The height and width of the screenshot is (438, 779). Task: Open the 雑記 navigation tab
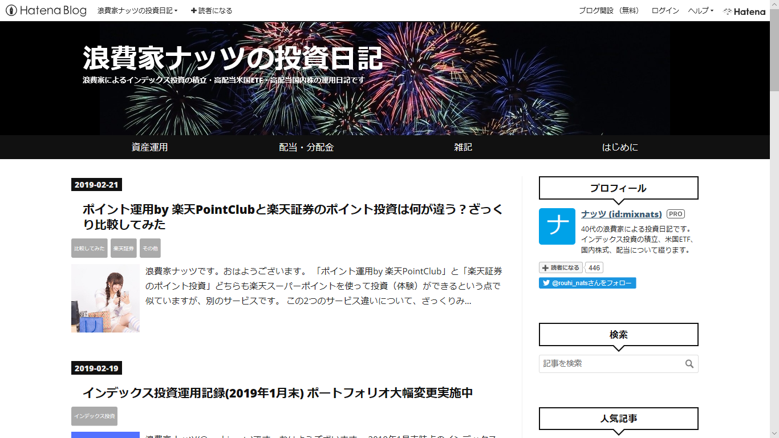click(463, 147)
